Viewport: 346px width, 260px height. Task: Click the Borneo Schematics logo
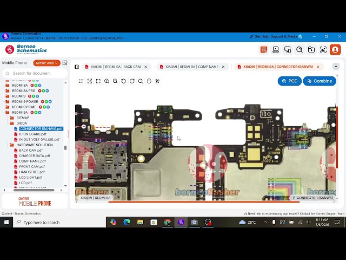26,49
